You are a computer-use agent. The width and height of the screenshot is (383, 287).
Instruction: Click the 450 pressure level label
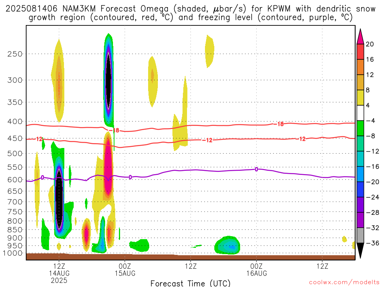[x=15, y=138]
